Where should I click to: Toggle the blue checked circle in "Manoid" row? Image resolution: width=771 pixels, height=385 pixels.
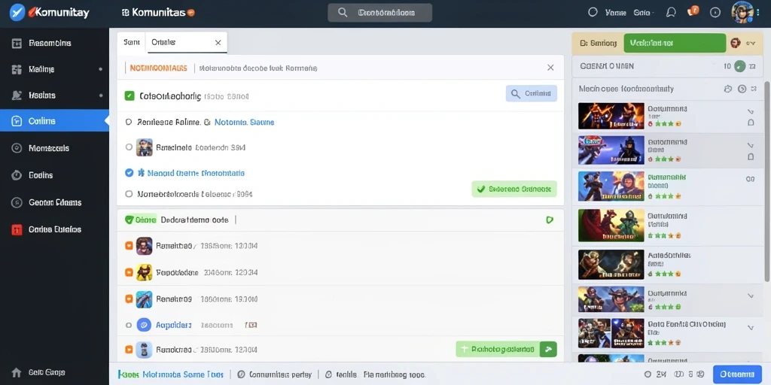pyautogui.click(x=130, y=173)
